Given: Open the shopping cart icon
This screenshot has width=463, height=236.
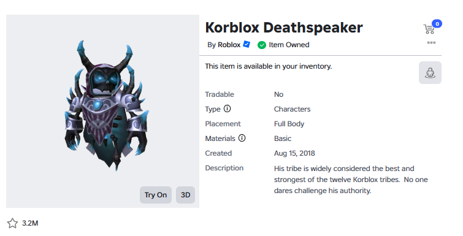Looking at the screenshot, I should click(x=429, y=29).
